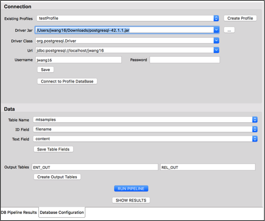Expand the ID Field dropdown
The width and height of the screenshot is (265, 221).
click(x=255, y=129)
